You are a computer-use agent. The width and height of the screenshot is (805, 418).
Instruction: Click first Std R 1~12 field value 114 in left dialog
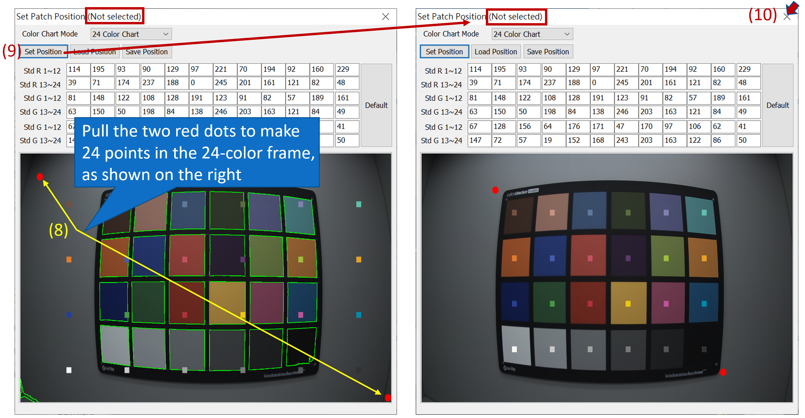coord(78,69)
